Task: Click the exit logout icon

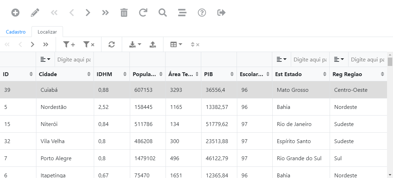Action: coord(222,13)
